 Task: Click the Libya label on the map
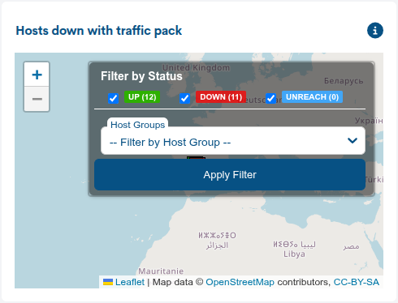(294, 254)
